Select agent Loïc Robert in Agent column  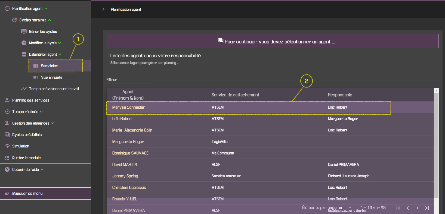click(122, 119)
